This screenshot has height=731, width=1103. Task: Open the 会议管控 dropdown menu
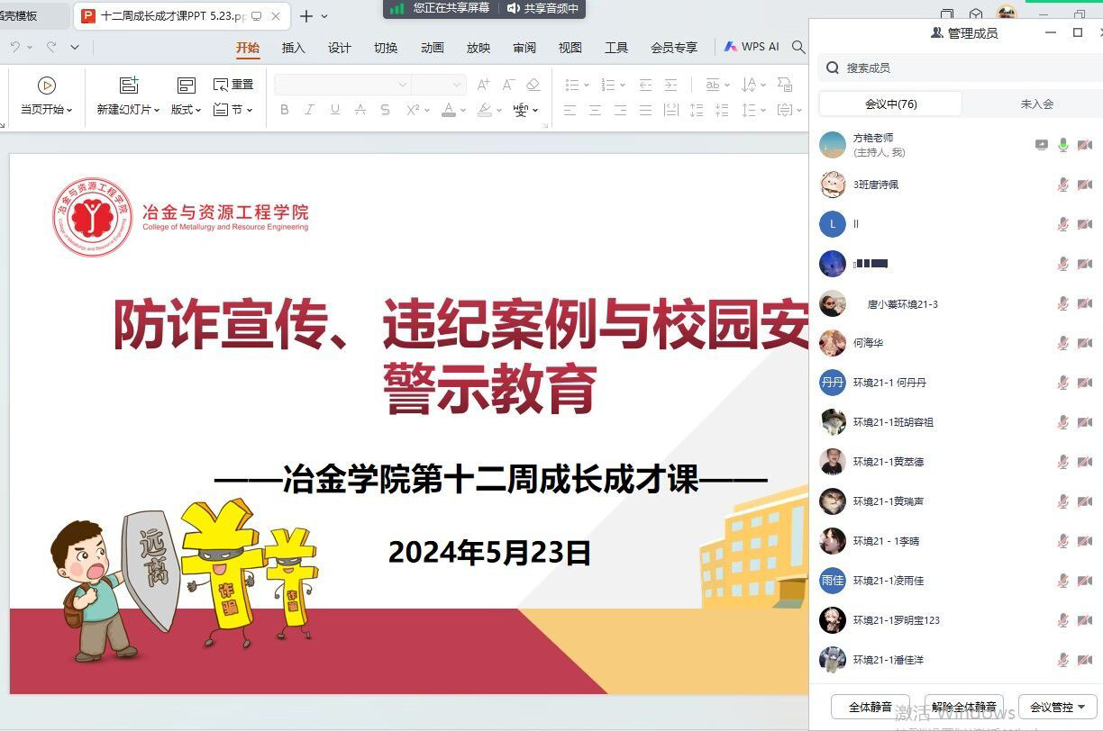click(1057, 707)
